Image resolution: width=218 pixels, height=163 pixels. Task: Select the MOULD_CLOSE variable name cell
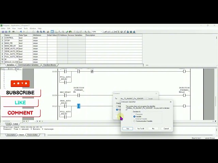pos(12,62)
